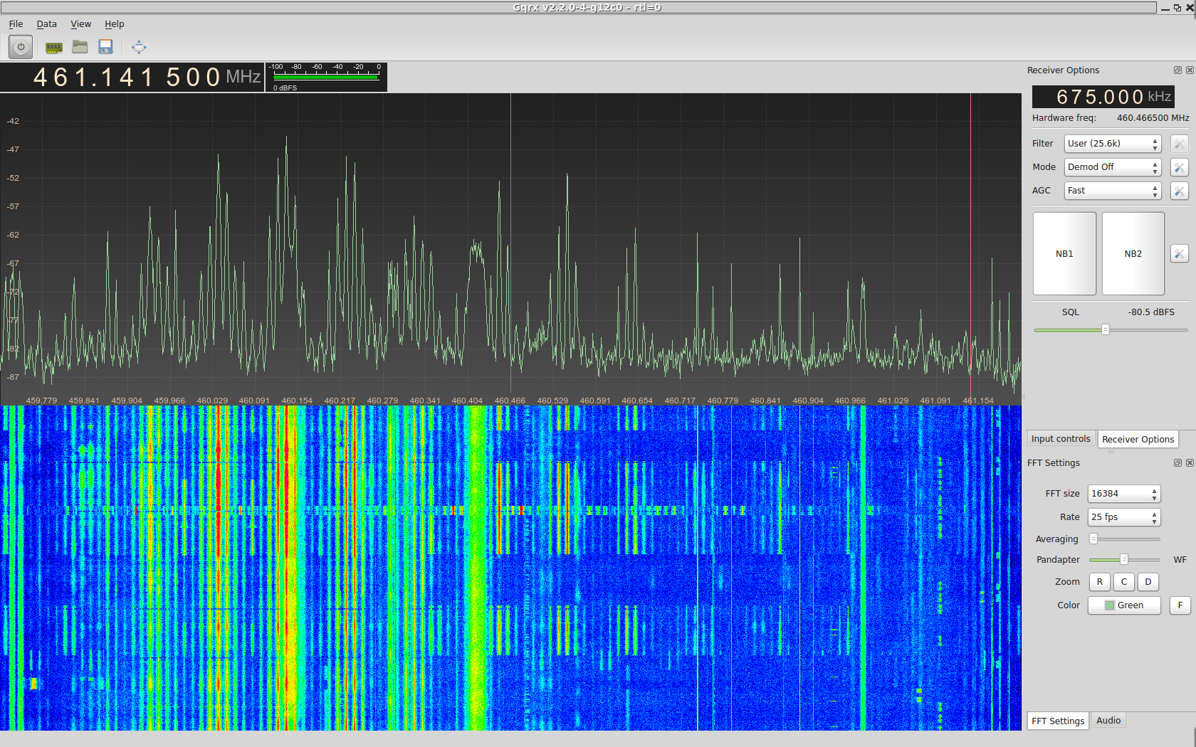Viewport: 1196px width, 747px height.
Task: Click the F fill button next to Color
Action: tap(1180, 605)
